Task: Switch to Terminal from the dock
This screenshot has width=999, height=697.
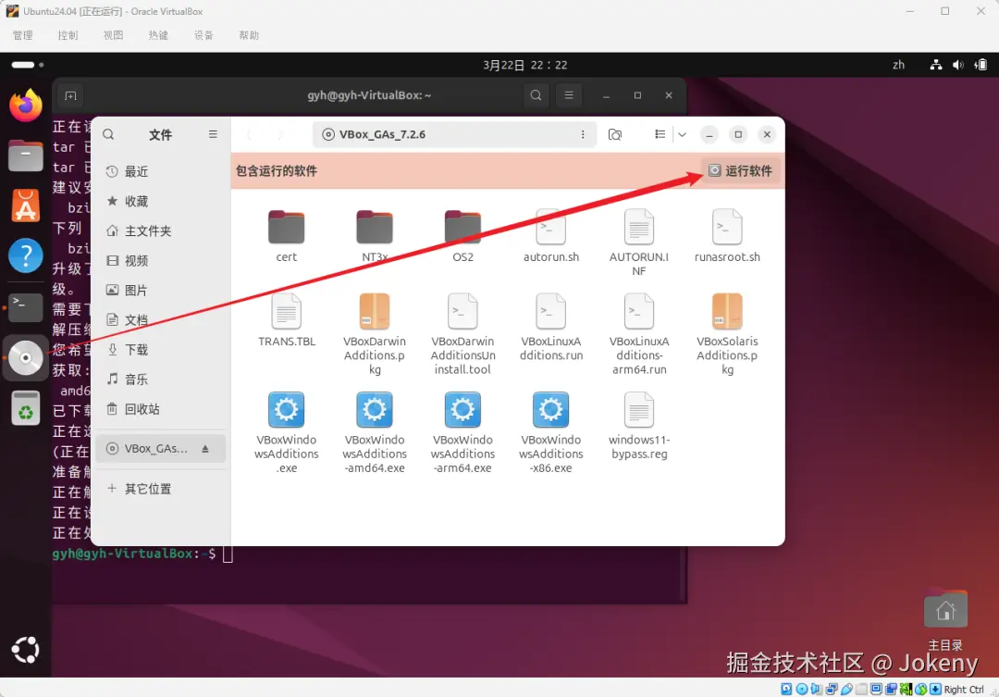Action: pyautogui.click(x=26, y=306)
